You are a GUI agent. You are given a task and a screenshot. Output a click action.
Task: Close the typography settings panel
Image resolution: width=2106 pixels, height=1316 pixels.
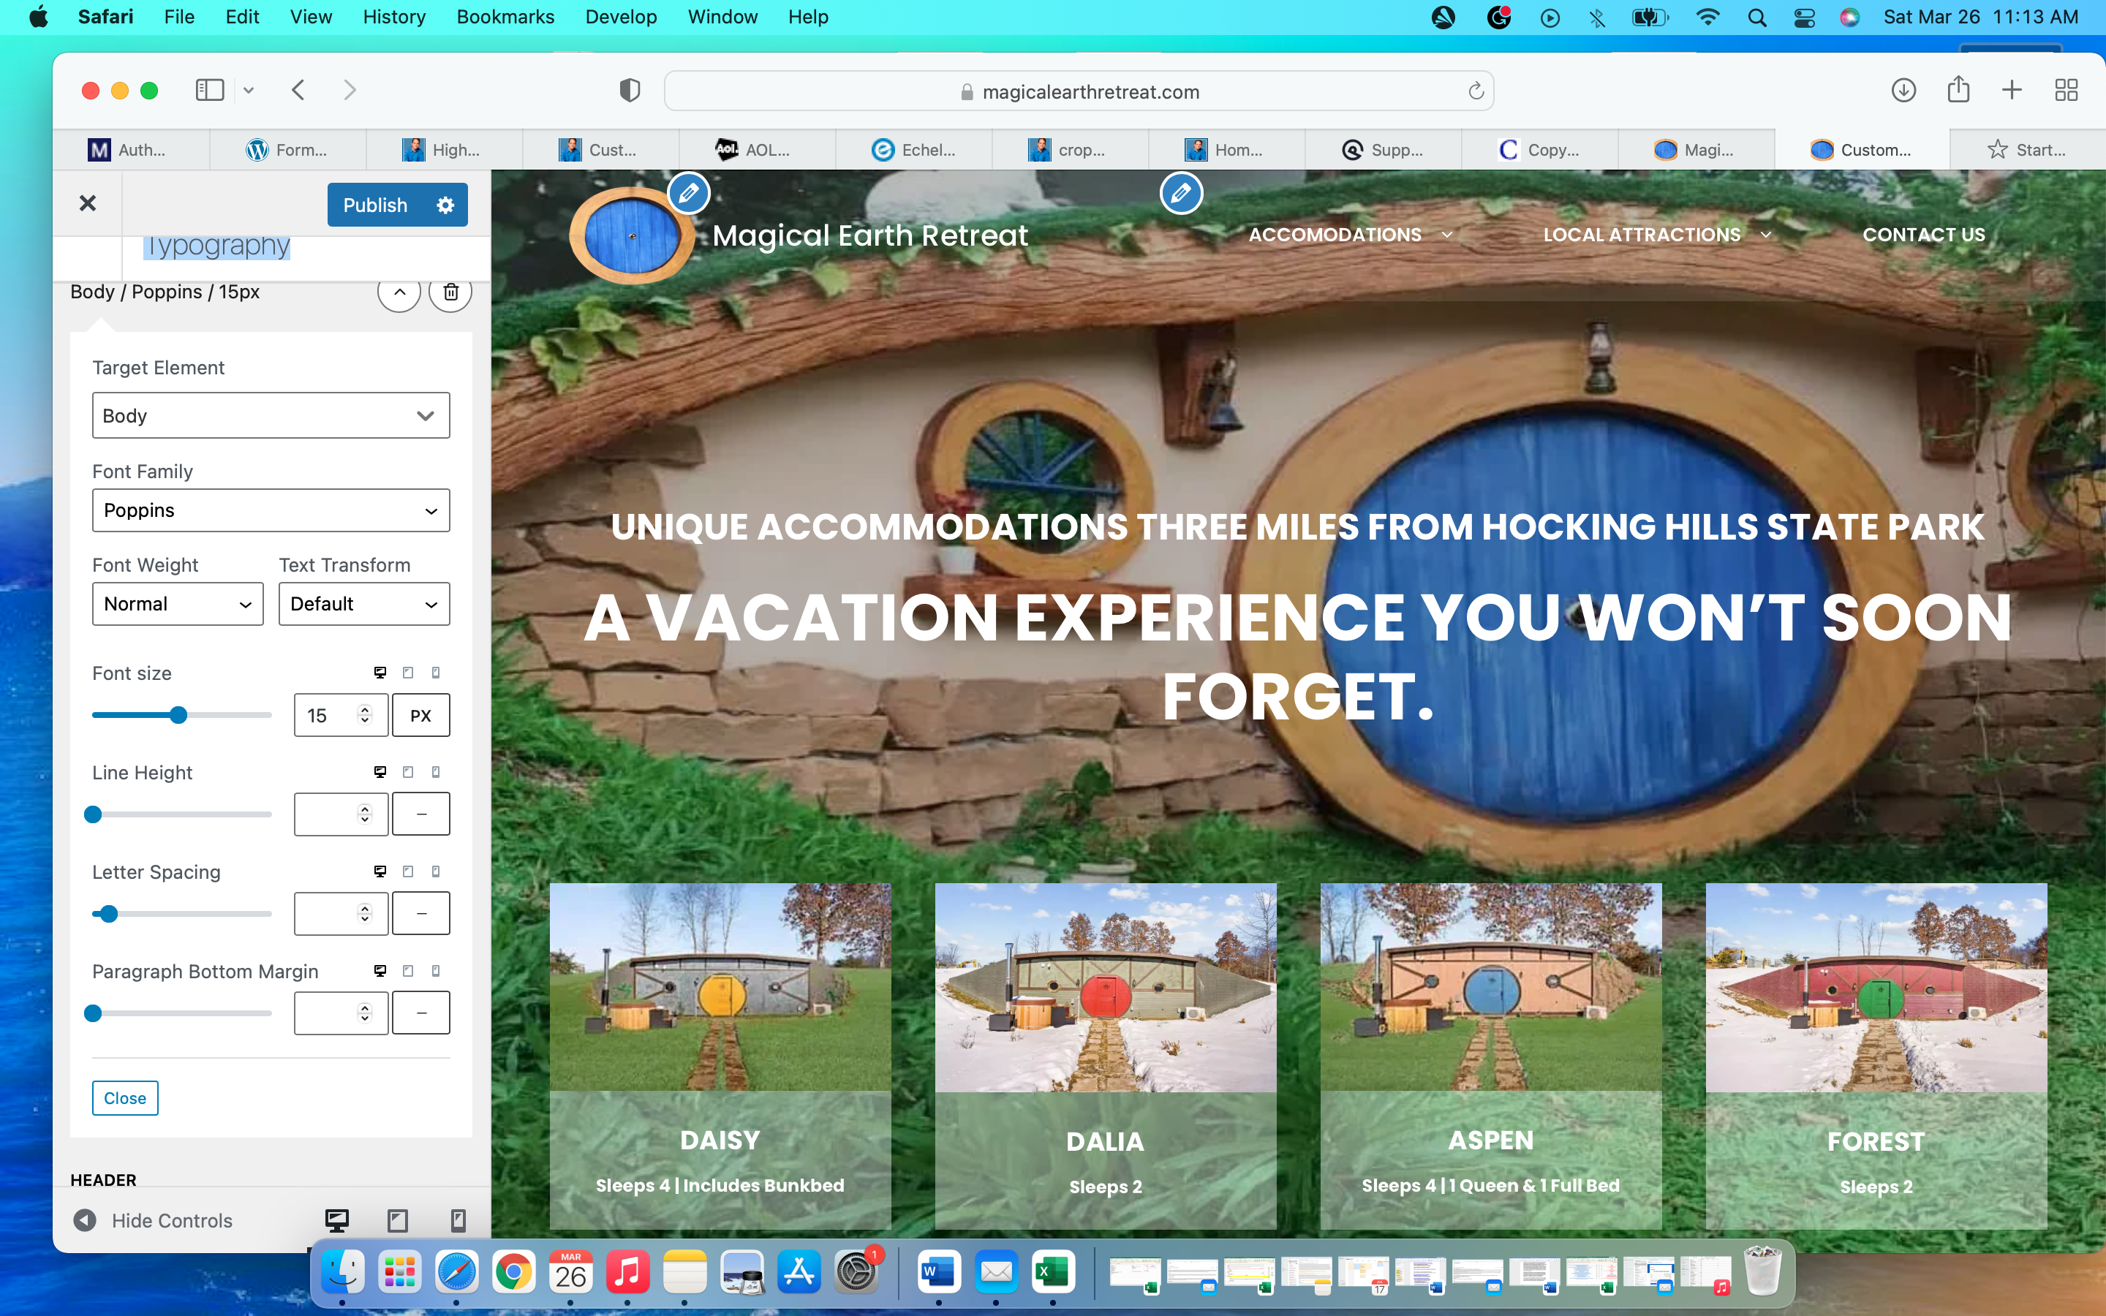124,1098
